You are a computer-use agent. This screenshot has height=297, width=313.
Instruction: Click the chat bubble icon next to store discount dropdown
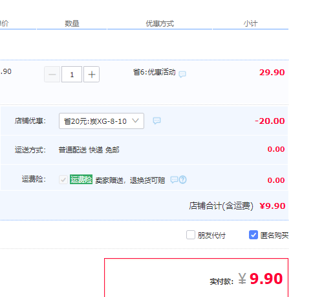(x=156, y=121)
